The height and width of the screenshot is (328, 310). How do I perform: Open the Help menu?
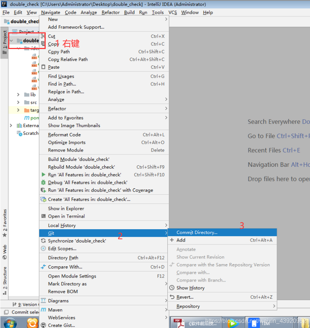pyautogui.click(x=208, y=13)
